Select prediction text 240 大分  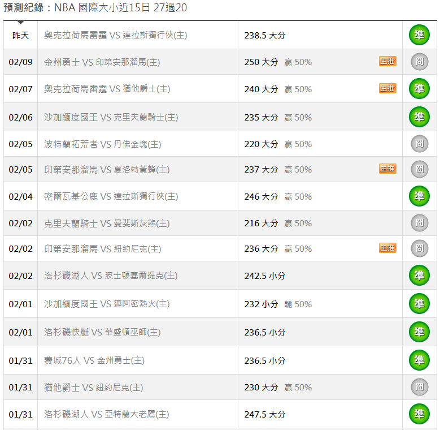coord(261,89)
